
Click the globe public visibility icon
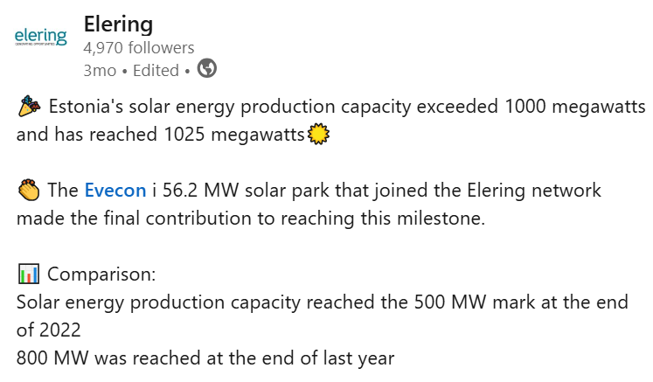click(207, 69)
